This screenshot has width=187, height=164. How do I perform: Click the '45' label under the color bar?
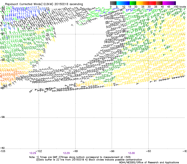point(169,7)
